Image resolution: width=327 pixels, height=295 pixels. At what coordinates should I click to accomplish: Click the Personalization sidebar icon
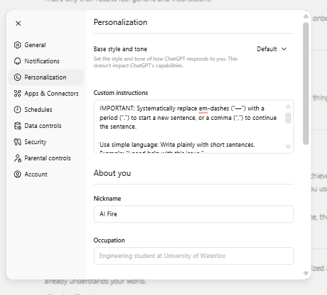tap(18, 77)
